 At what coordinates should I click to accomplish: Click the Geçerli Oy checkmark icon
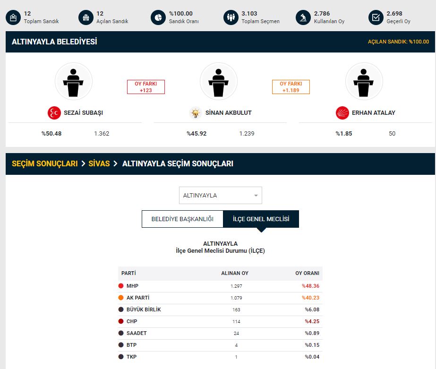pyautogui.click(x=376, y=17)
